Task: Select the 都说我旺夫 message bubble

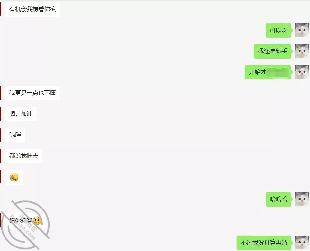Action: [x=24, y=156]
